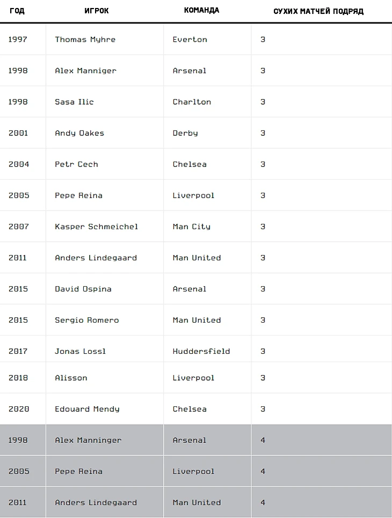
Task: Select the Andy Oakes row name
Action: 79,133
